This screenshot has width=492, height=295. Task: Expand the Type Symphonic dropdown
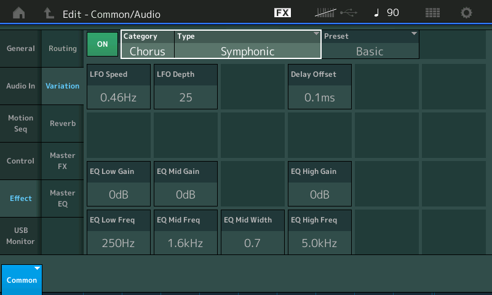(x=248, y=45)
